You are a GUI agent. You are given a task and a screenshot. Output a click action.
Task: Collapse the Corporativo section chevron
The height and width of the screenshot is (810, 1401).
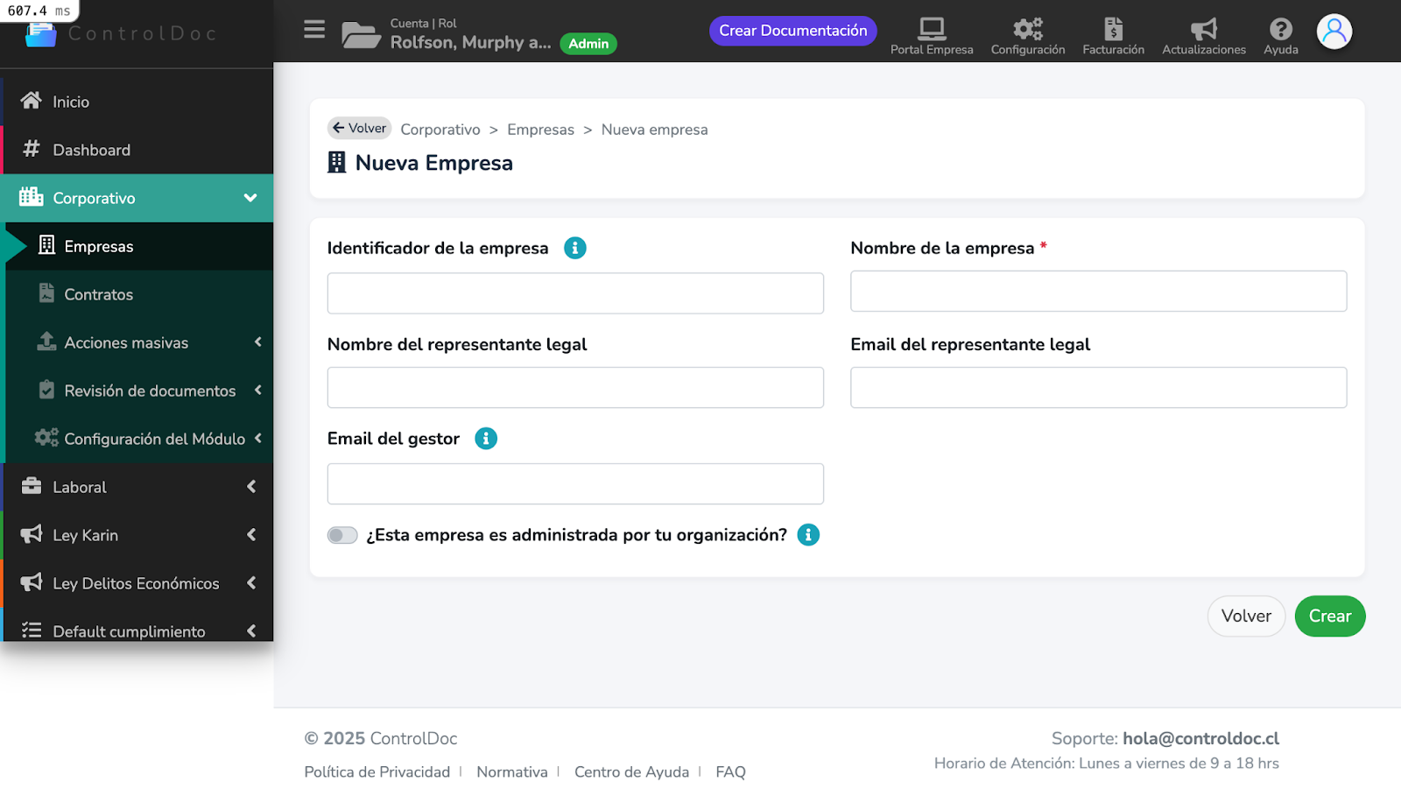(x=250, y=198)
